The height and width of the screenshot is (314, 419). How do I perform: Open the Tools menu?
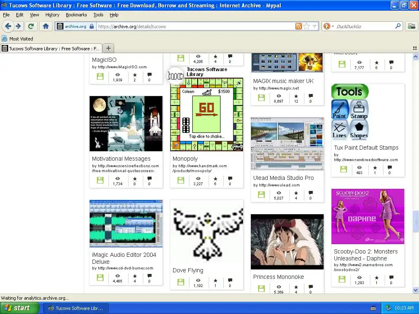pos(98,15)
